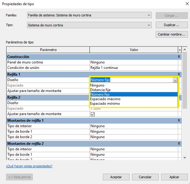The width and height of the screenshot is (190, 184).
Task: Pick Espaciado mínimo from the dropdown
Action: tap(105, 104)
